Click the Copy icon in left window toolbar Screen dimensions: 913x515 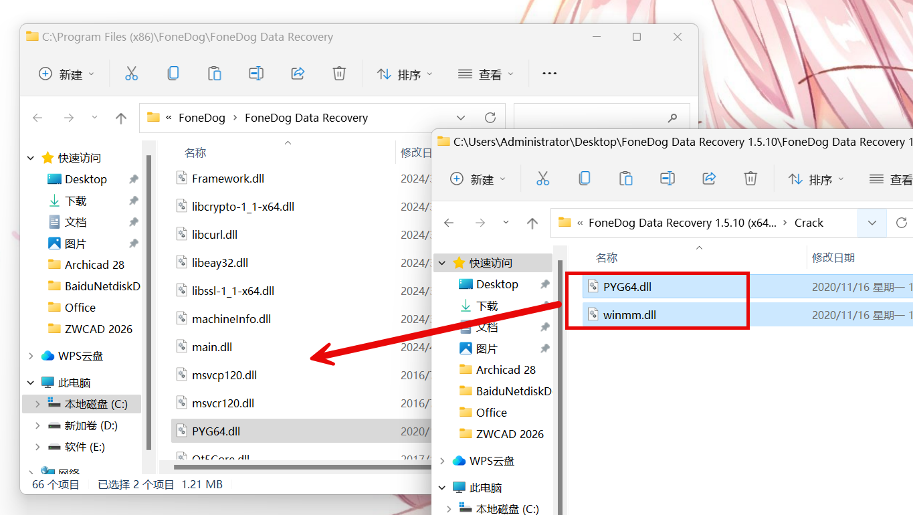coord(173,74)
